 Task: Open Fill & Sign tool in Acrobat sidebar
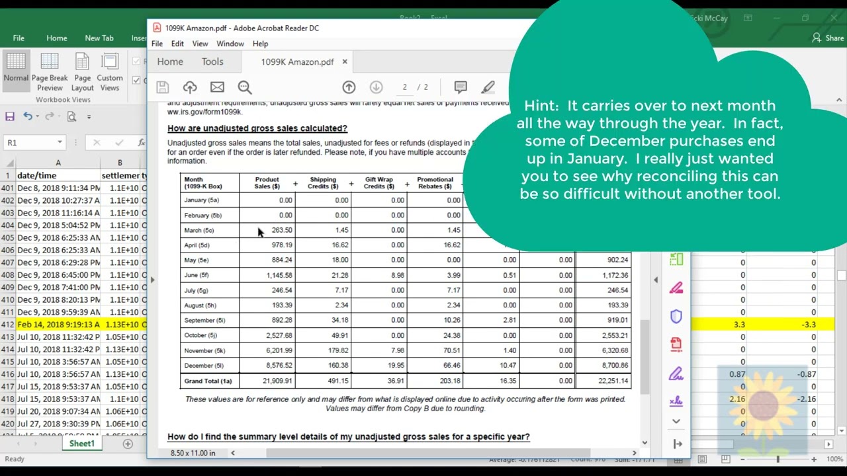coord(676,373)
